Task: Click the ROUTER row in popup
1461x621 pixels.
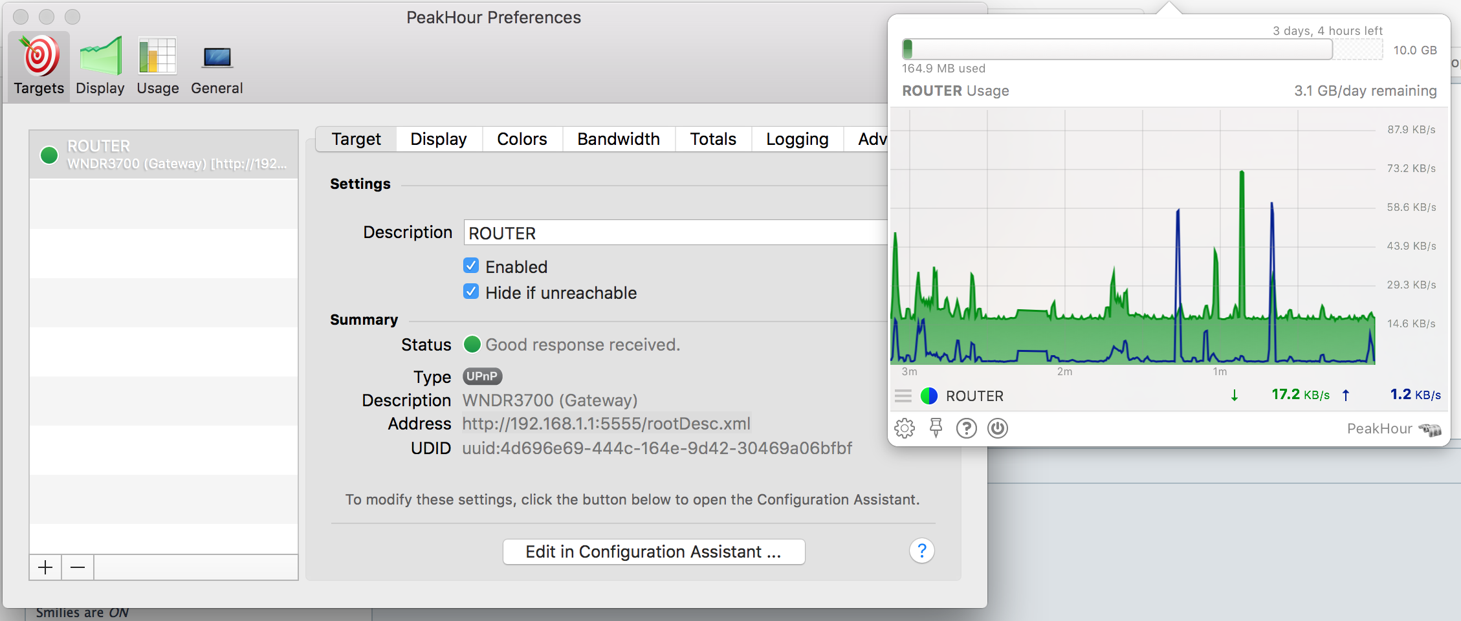Action: (1169, 396)
